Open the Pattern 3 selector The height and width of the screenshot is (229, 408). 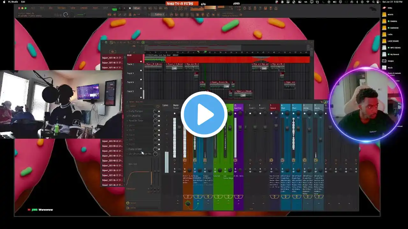(x=160, y=14)
